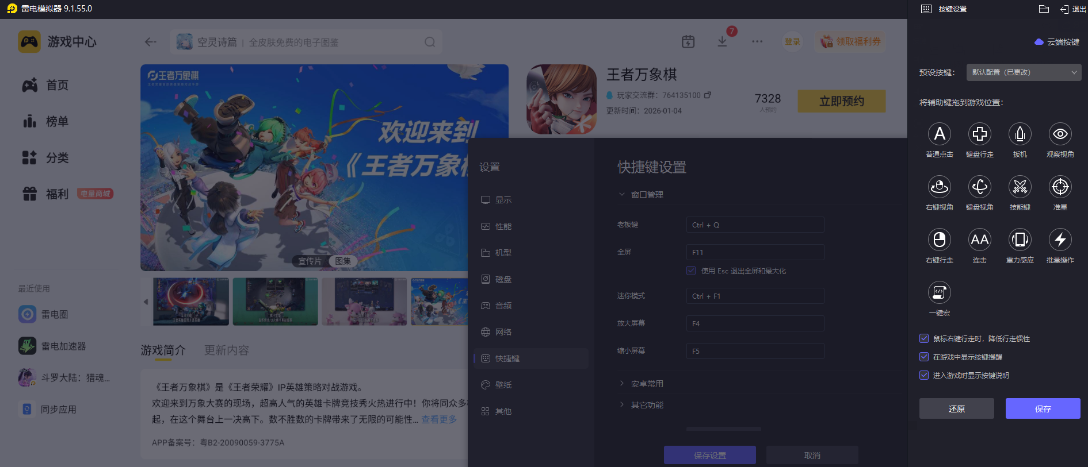Select the 一键宏 macro icon
The width and height of the screenshot is (1088, 467).
pos(940,292)
